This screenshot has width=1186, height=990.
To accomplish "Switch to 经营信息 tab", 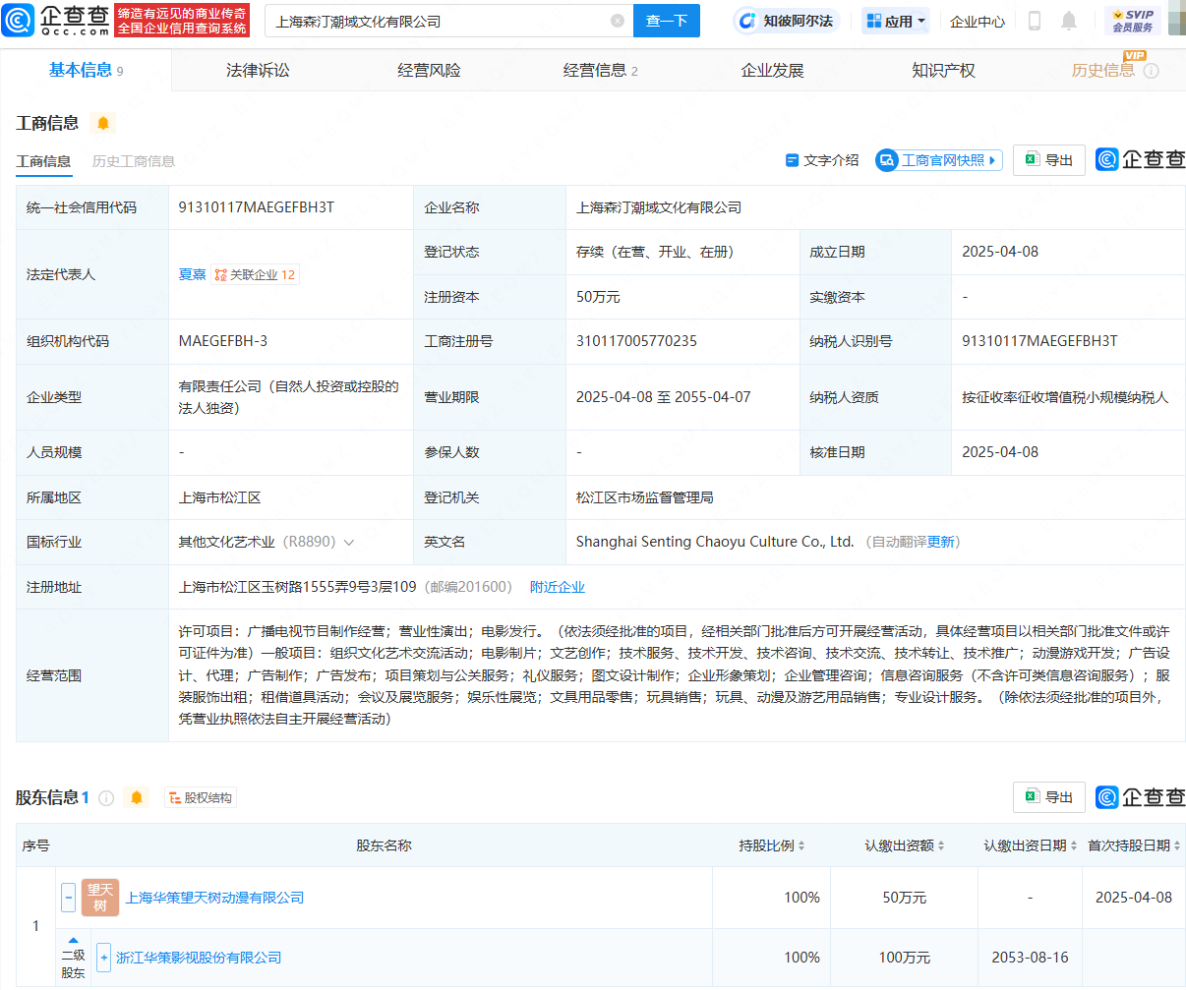I will point(600,71).
